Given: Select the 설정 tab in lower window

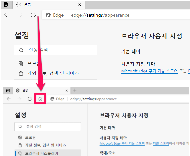Looking at the screenshot, I should tap(42, 90).
